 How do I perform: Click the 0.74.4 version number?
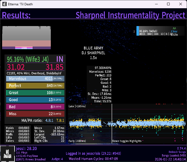[181, 148]
